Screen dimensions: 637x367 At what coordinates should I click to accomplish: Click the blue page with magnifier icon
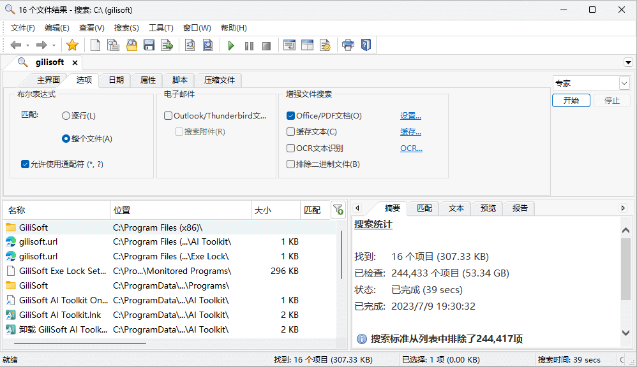207,45
